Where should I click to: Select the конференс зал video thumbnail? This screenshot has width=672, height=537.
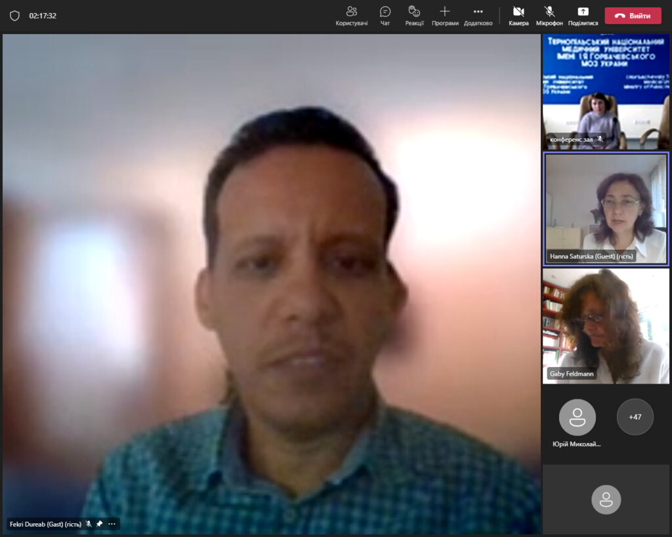click(x=606, y=92)
